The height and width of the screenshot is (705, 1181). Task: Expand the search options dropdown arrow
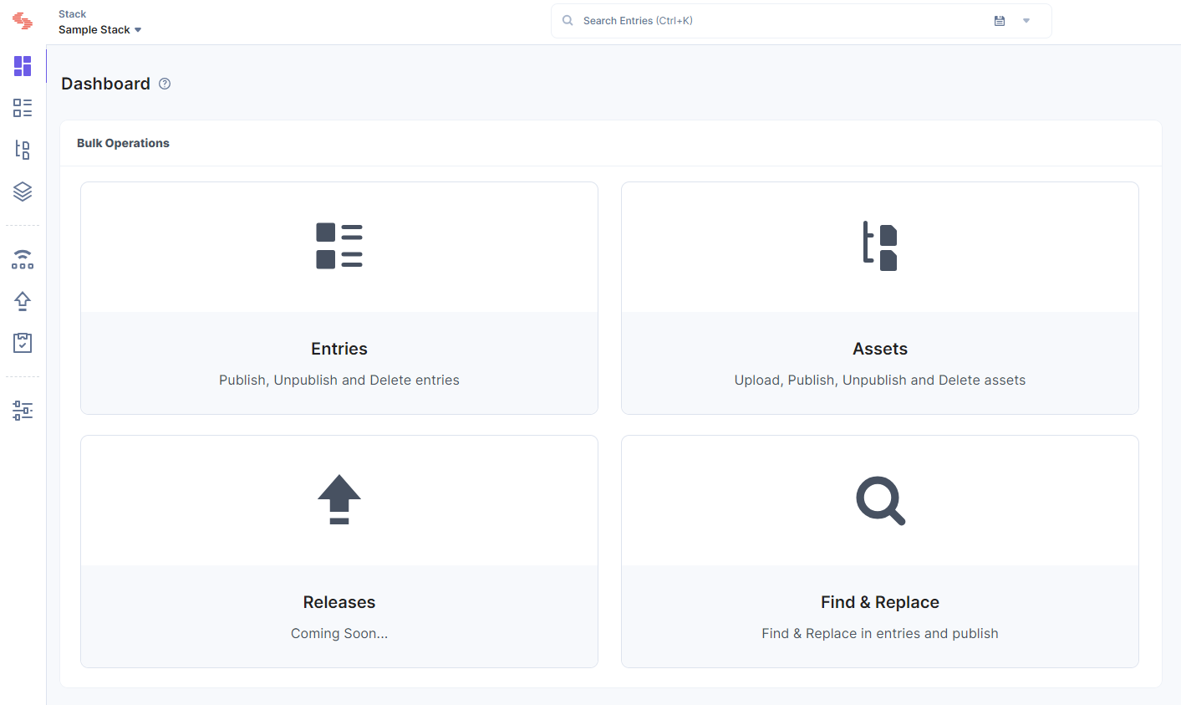(1026, 21)
